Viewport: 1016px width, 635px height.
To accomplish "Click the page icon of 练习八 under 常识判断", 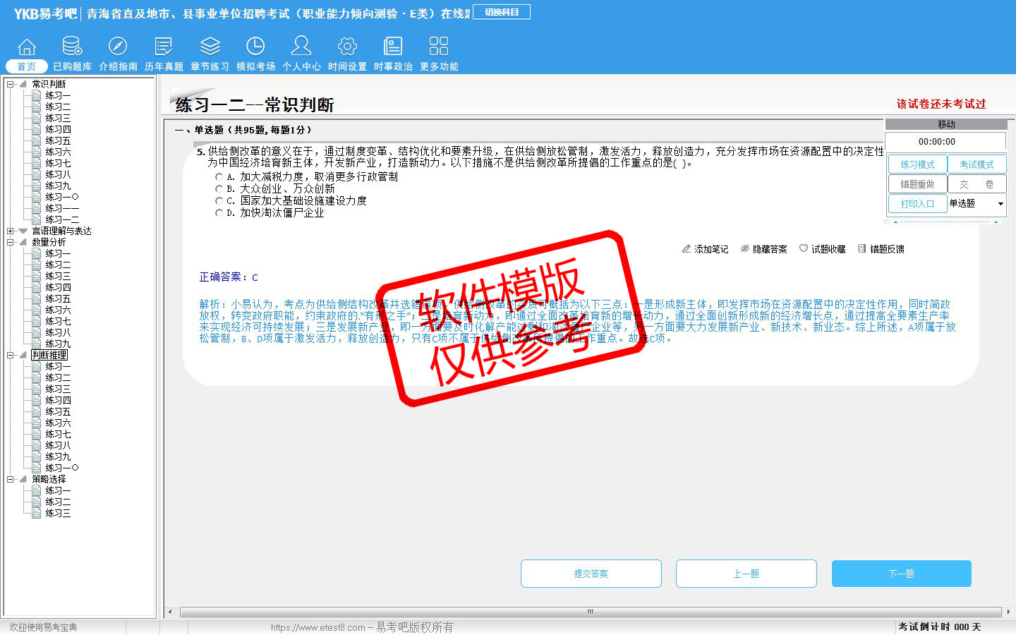I will 37,174.
